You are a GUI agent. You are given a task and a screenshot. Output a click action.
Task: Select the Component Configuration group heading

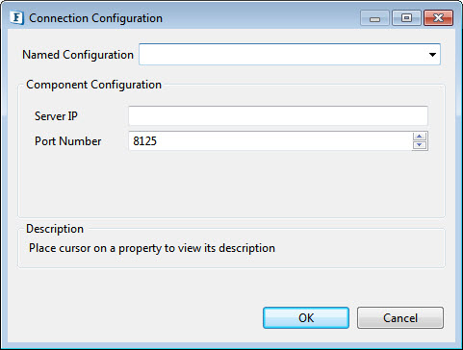coord(93,85)
